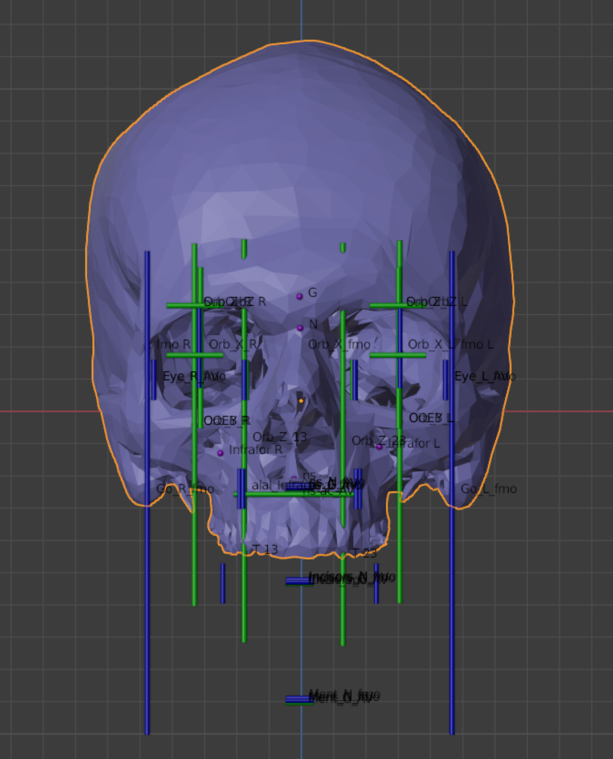This screenshot has height=759, width=613.
Task: Select the T 13 label below the teeth
Action: pos(265,549)
